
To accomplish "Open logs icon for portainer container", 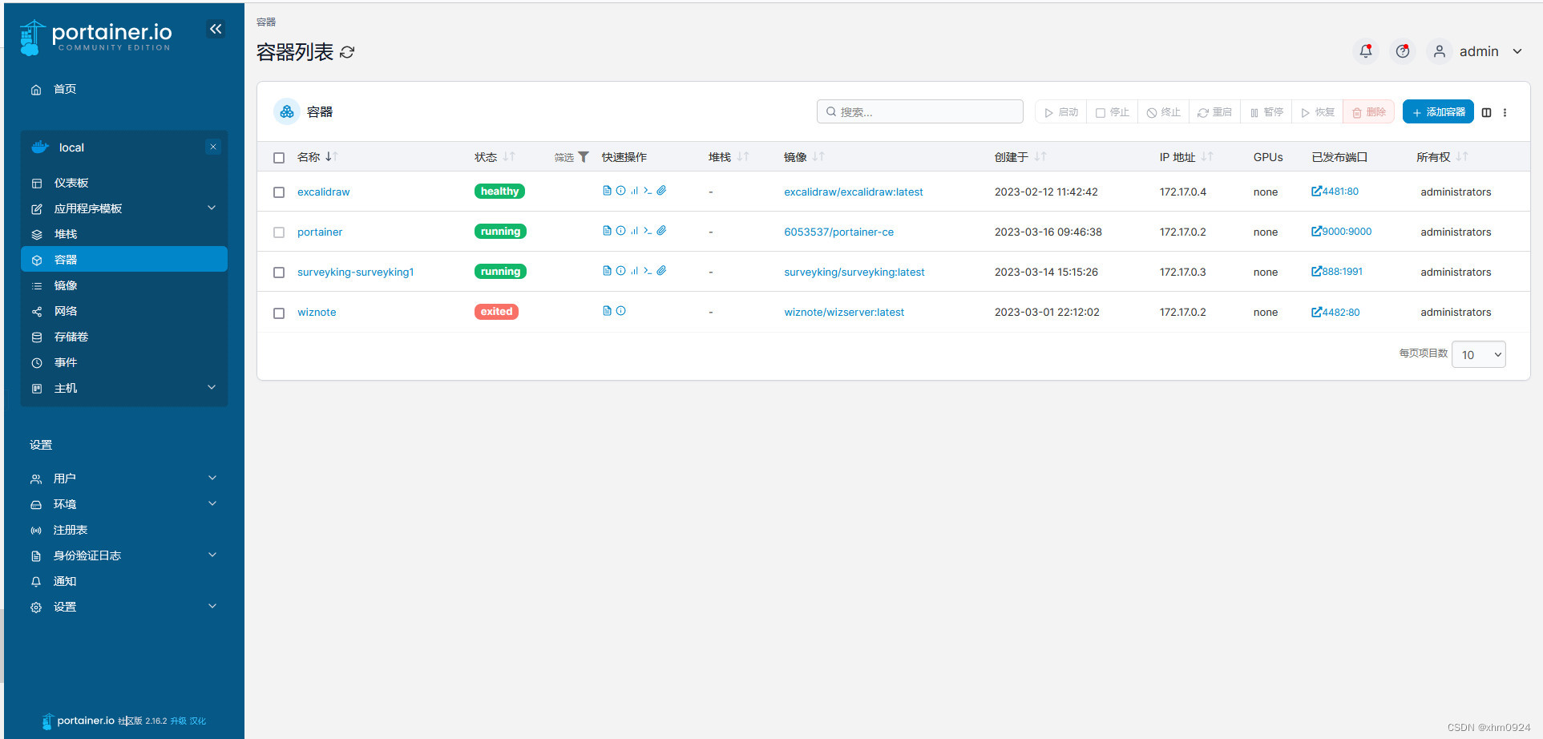I will click(x=607, y=231).
